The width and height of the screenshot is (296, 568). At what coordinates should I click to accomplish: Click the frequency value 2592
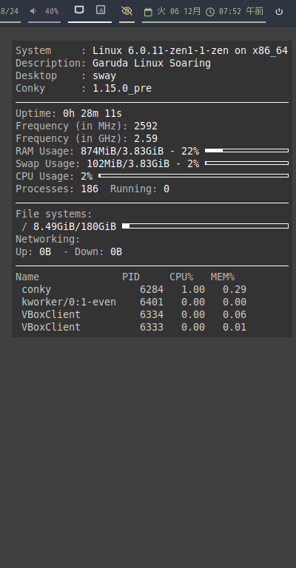click(146, 126)
